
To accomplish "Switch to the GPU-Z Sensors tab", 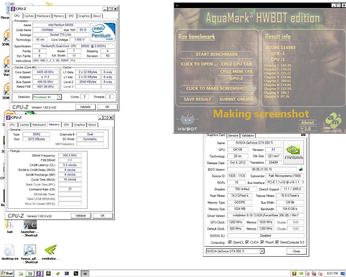I will click(x=233, y=136).
